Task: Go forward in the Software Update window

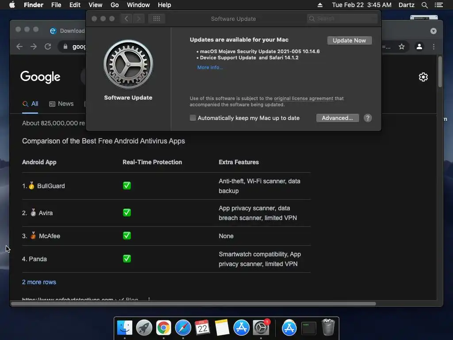Action: coord(138,19)
